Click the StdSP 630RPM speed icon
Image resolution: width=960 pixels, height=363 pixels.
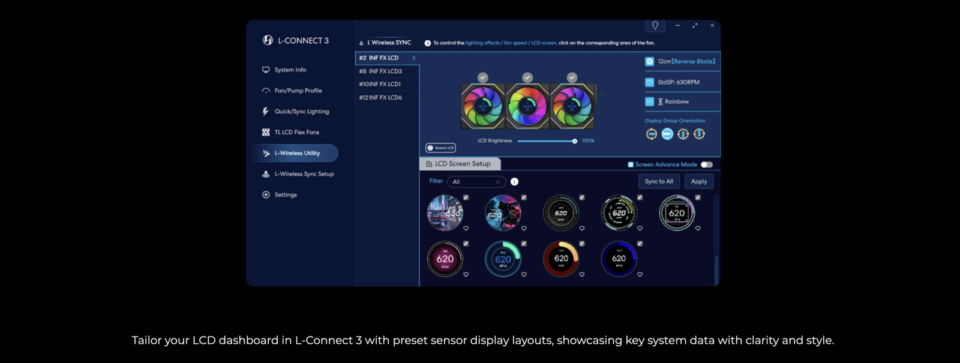click(x=649, y=82)
